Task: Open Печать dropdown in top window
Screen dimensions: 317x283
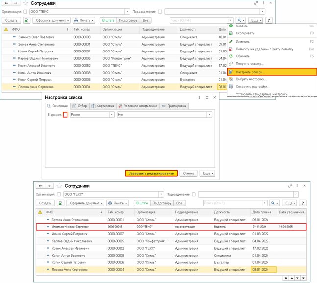Action: [84, 20]
